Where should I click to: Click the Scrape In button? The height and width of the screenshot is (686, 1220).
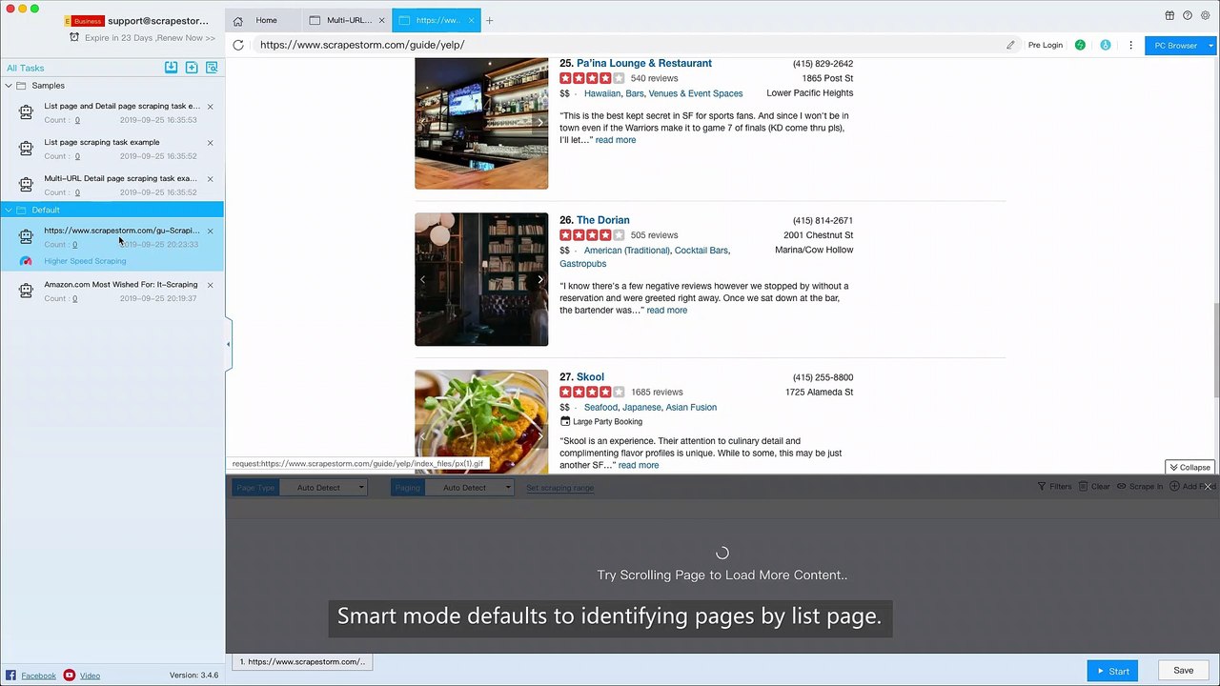click(1140, 487)
